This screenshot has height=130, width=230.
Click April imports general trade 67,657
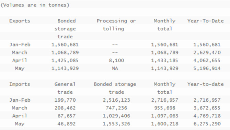point(67,116)
